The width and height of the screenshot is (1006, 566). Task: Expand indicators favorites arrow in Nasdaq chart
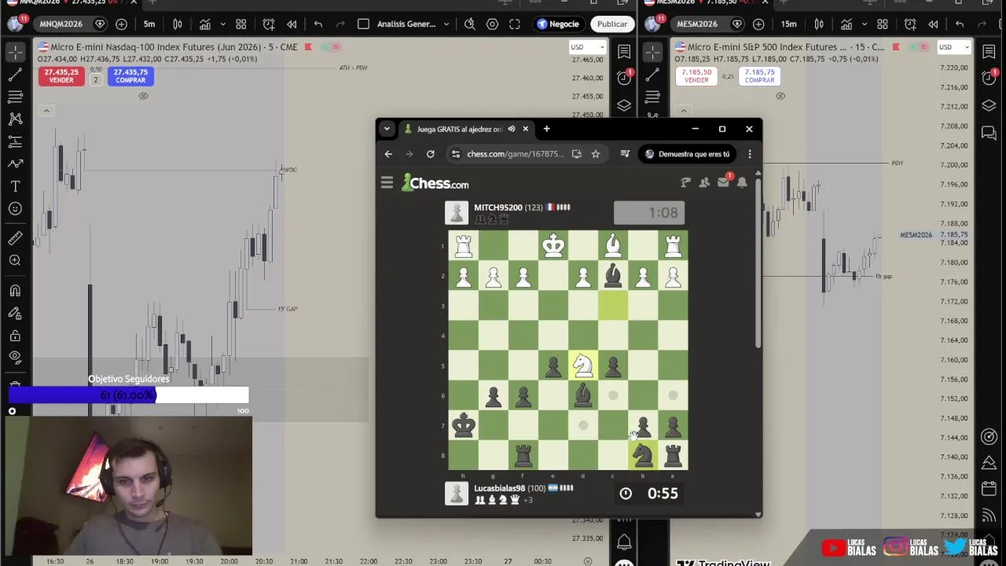222,24
